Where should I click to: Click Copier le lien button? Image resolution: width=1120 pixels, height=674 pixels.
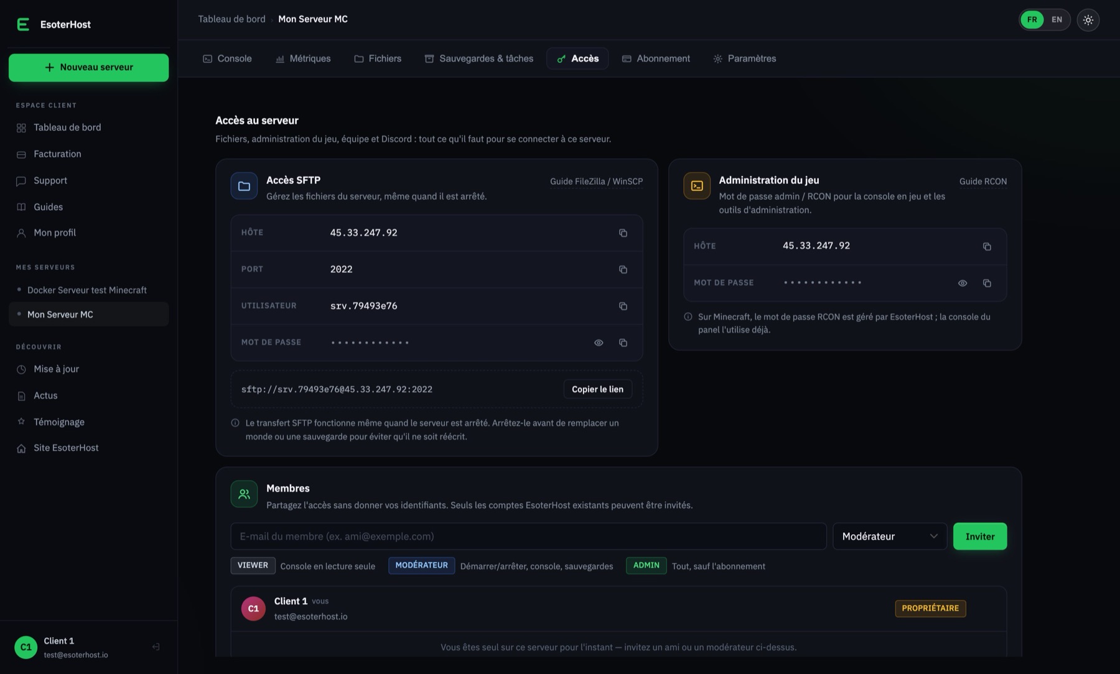pos(597,390)
